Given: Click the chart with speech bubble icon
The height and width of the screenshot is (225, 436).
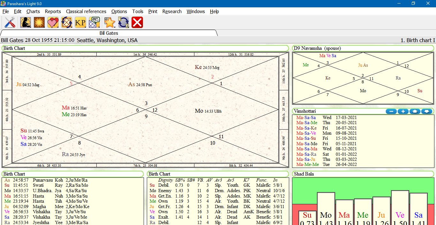Looking at the screenshot, I should (x=95, y=22).
